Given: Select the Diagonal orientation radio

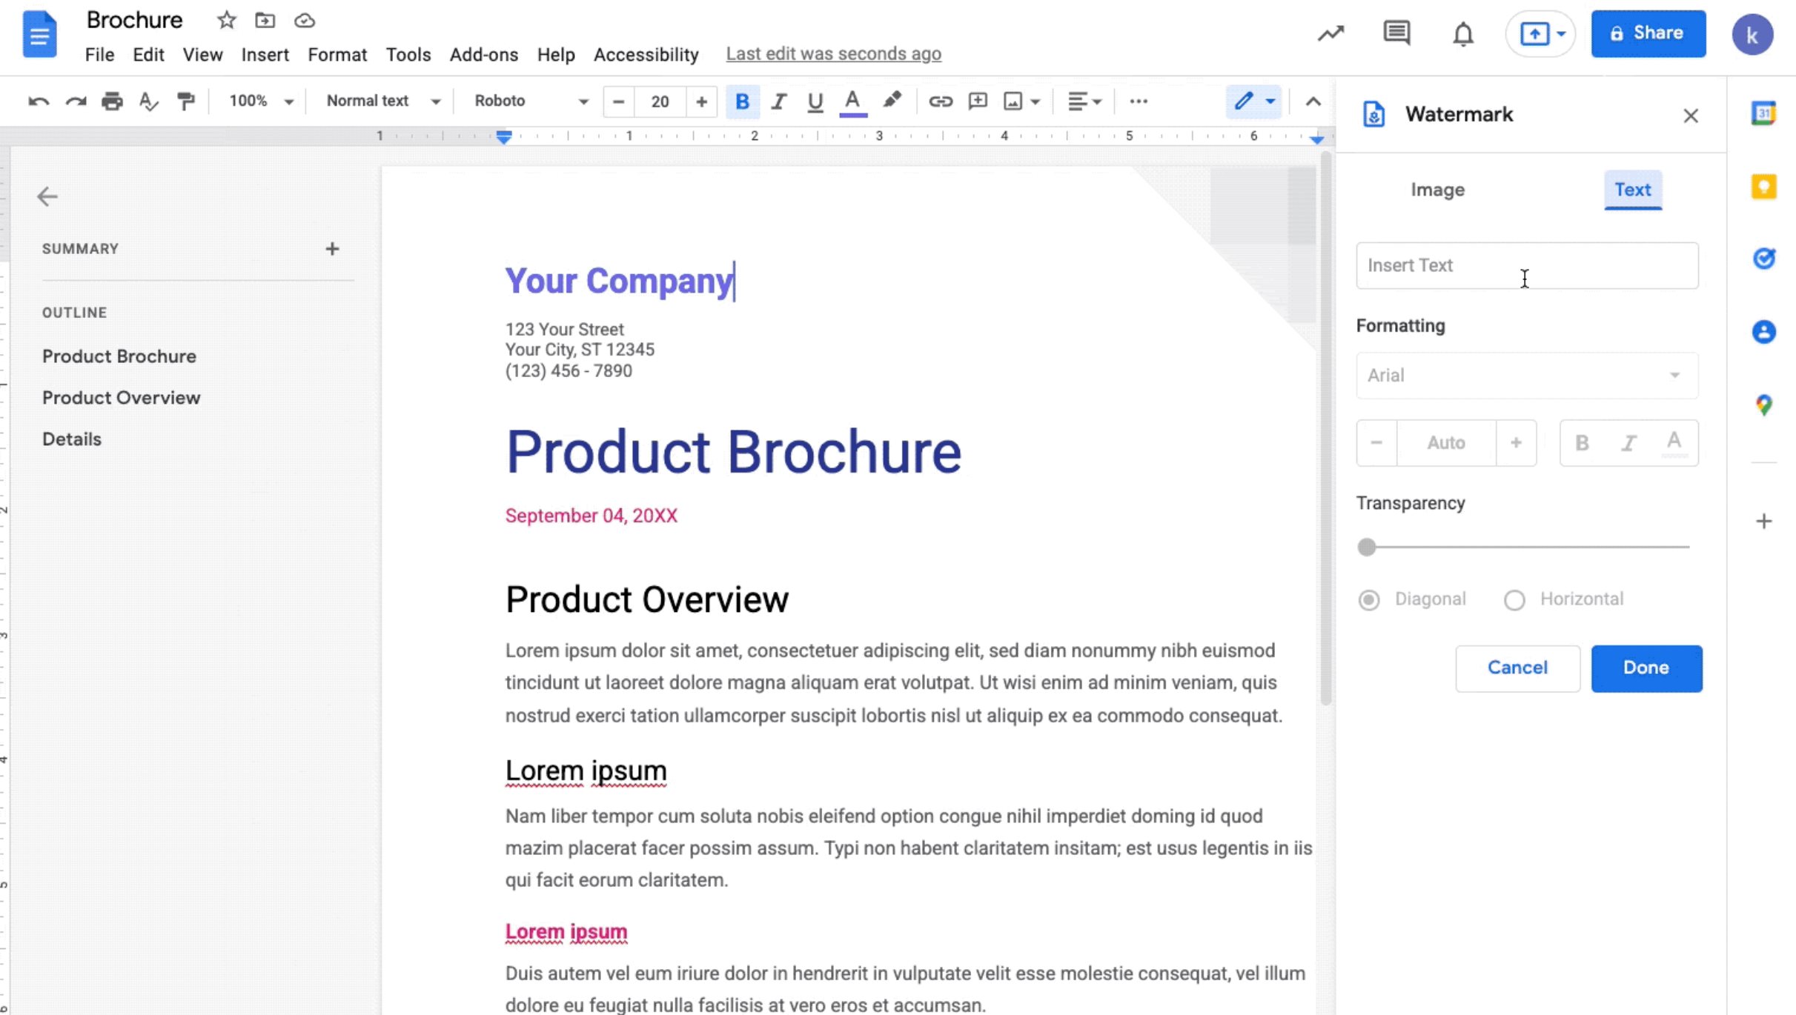Looking at the screenshot, I should point(1369,599).
